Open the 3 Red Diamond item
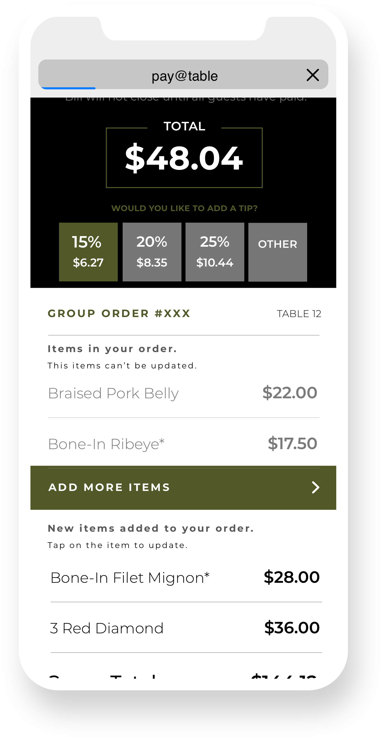The width and height of the screenshot is (383, 739). click(x=185, y=628)
